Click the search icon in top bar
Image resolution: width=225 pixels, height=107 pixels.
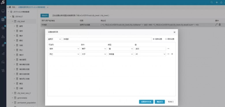tap(212, 2)
